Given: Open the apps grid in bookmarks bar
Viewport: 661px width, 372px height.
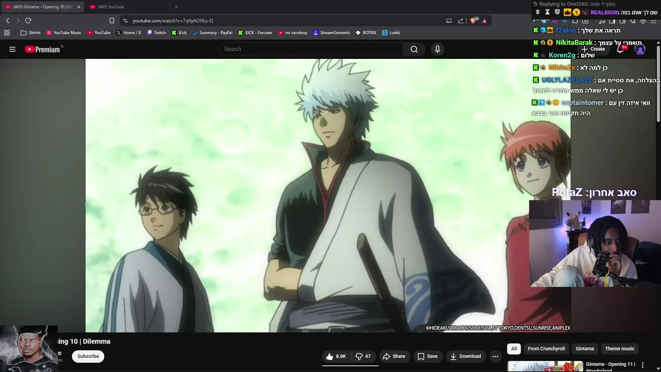Looking at the screenshot, I should [7, 33].
